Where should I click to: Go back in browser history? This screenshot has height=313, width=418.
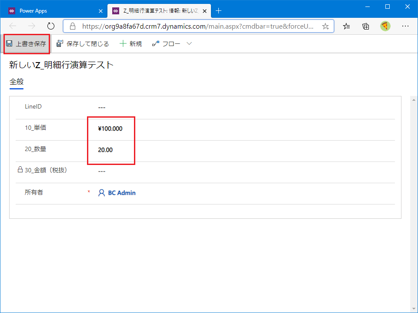pyautogui.click(x=13, y=26)
